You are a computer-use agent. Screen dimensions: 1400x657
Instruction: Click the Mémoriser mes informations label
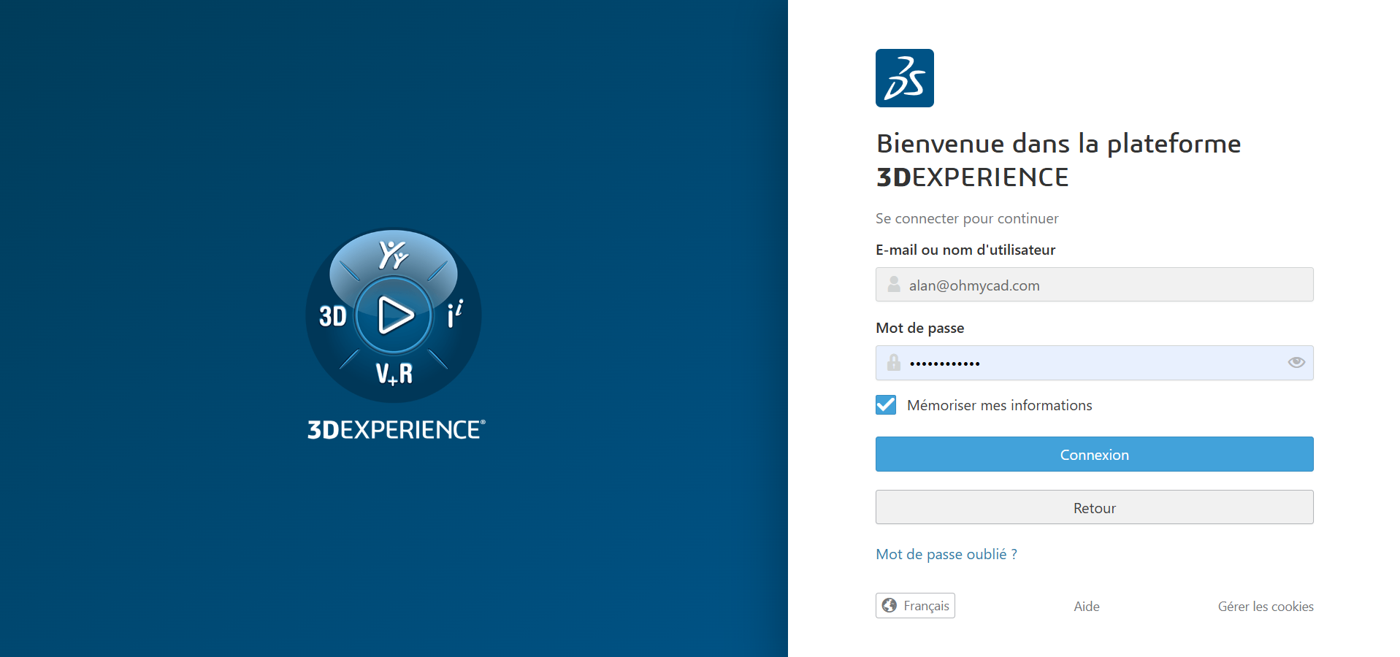pyautogui.click(x=999, y=405)
